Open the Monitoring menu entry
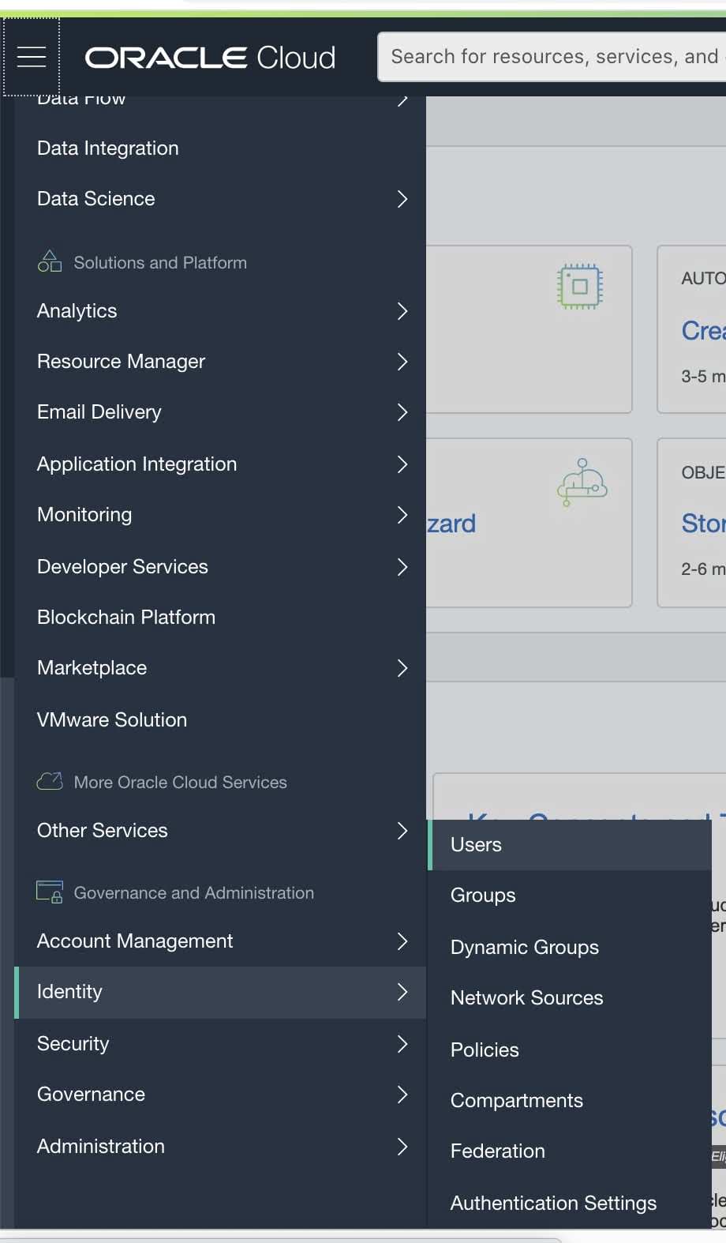Screen dimensions: 726x1243 coord(84,515)
